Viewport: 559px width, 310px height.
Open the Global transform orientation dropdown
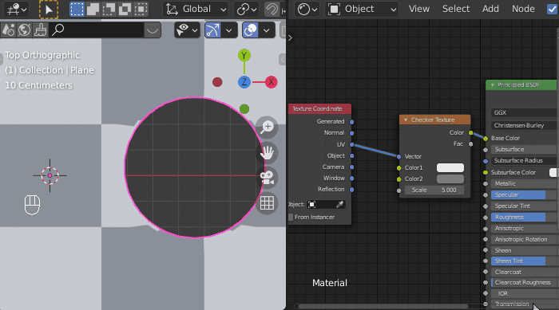[x=196, y=10]
